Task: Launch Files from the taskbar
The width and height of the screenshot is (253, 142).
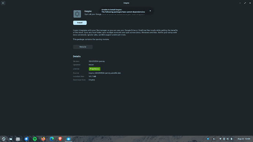Action: click(18, 139)
